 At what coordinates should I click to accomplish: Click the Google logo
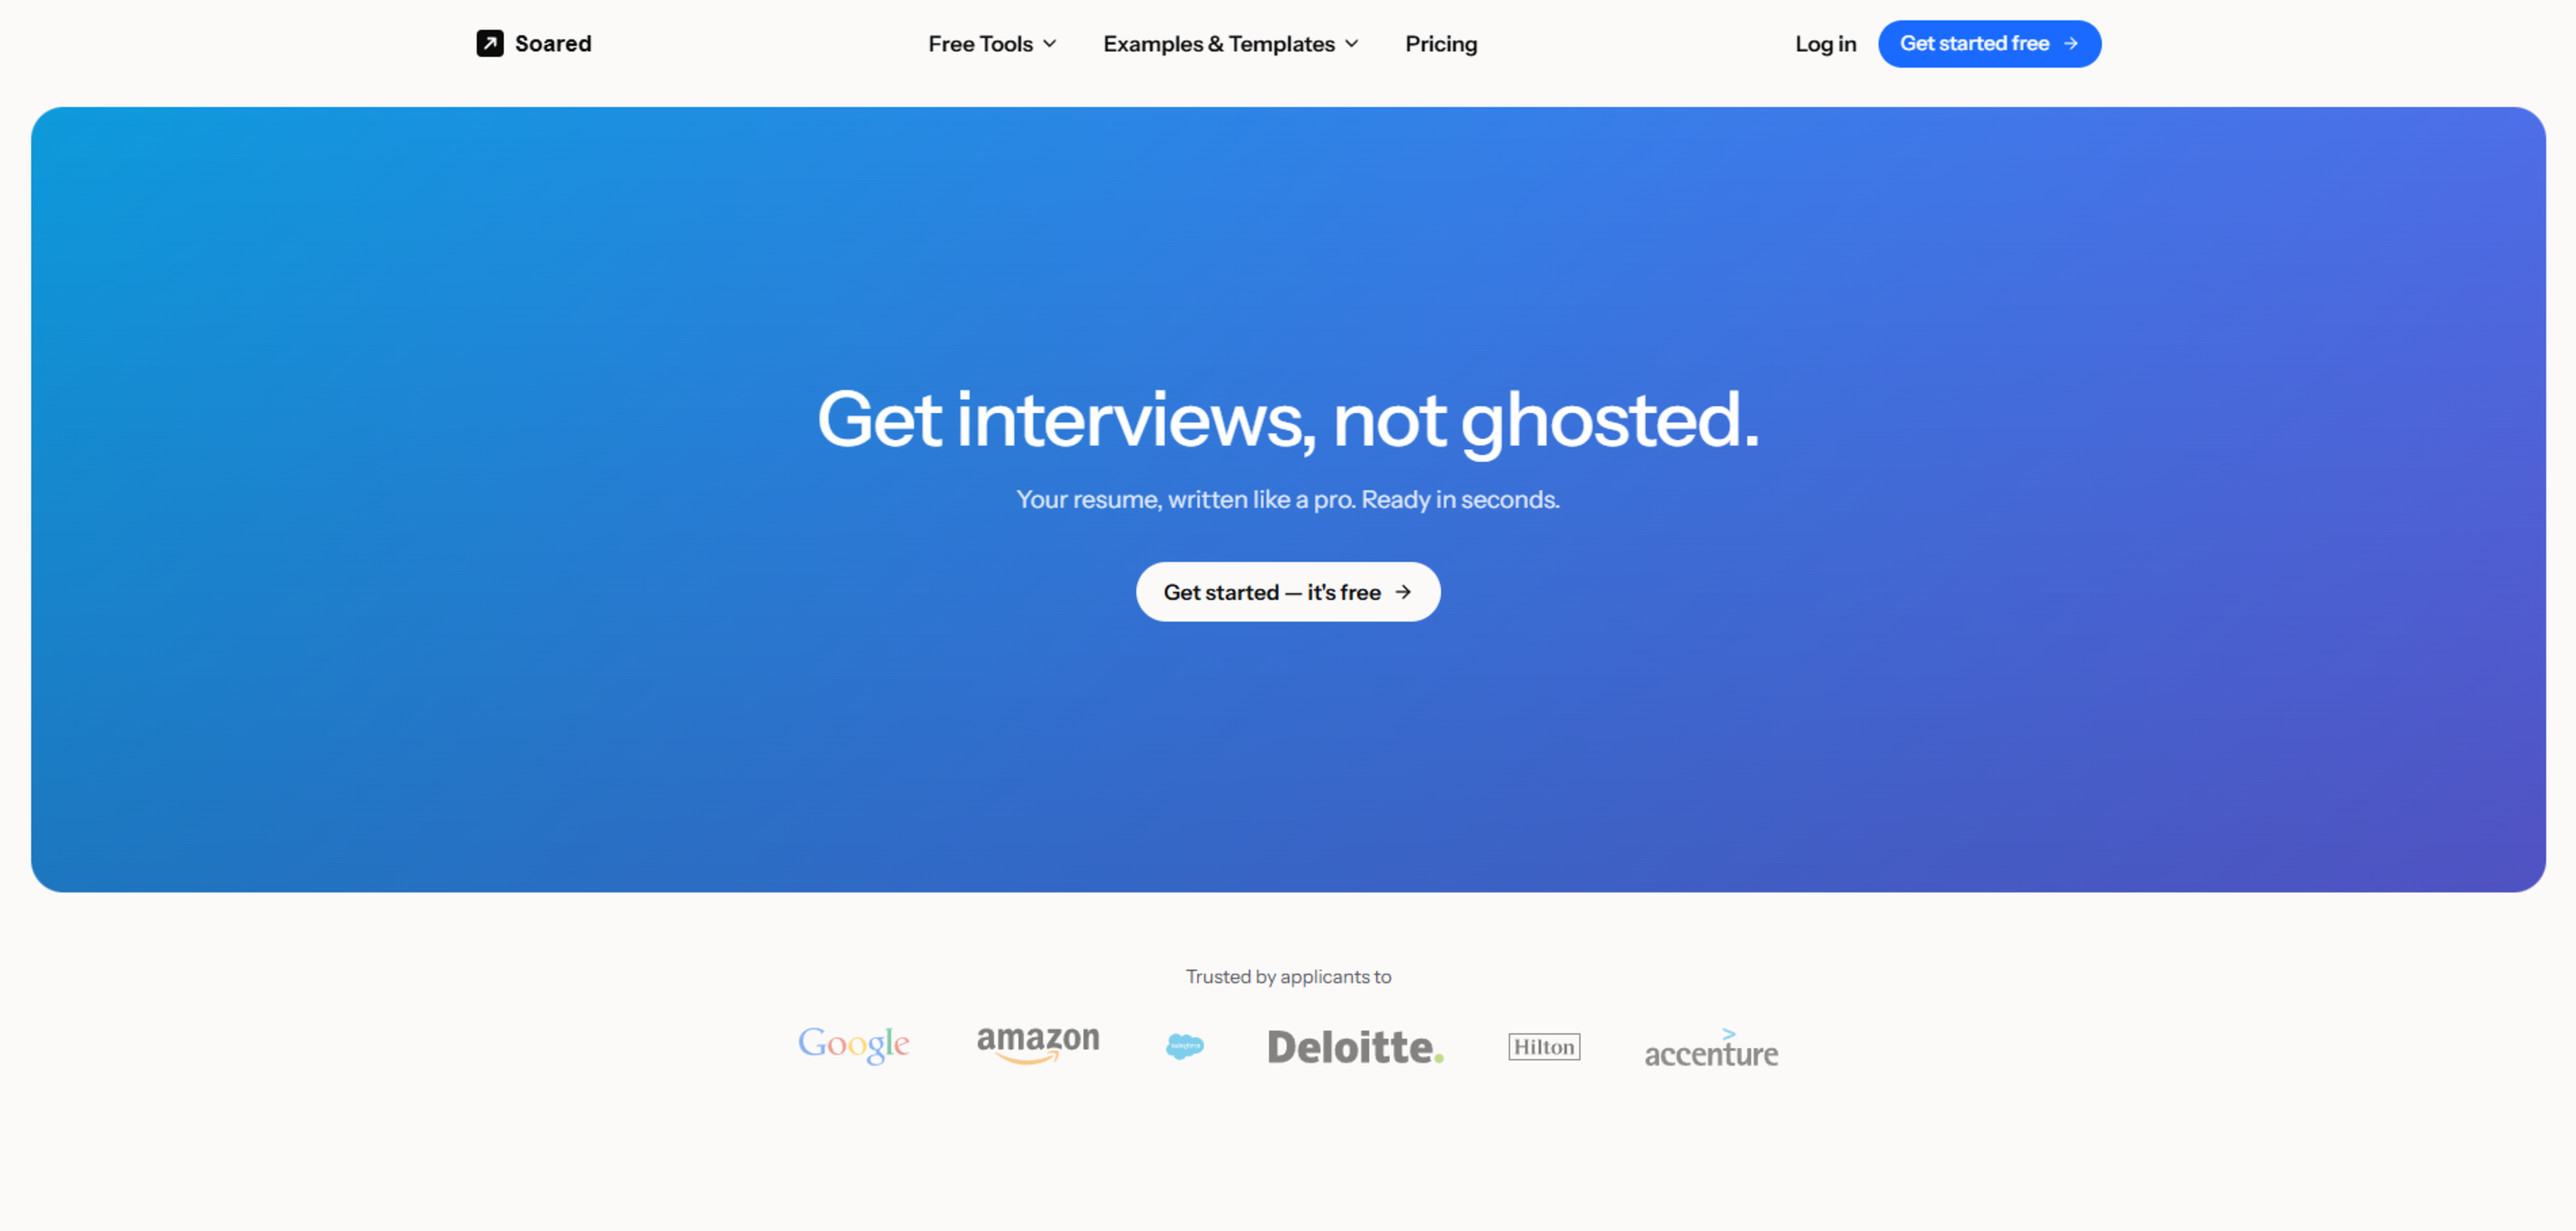click(853, 1045)
